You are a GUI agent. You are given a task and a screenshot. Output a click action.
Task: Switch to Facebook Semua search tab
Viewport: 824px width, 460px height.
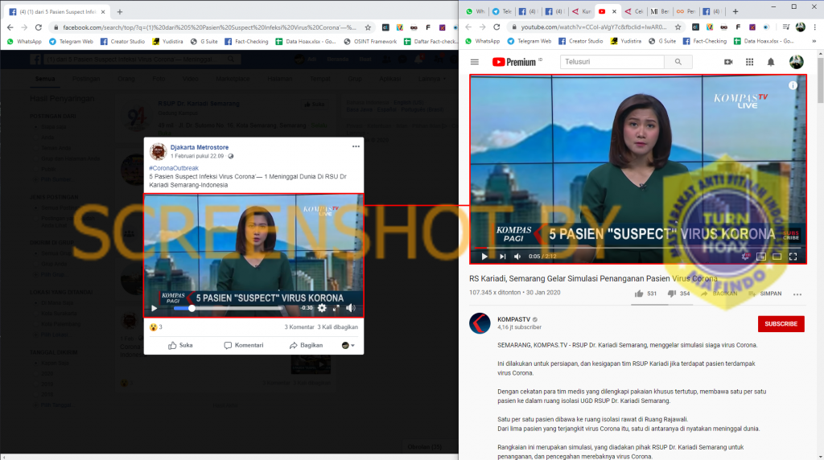point(45,79)
